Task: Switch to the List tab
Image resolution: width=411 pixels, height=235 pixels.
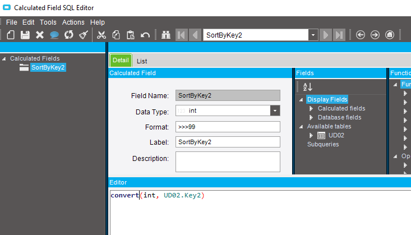Action: (142, 61)
